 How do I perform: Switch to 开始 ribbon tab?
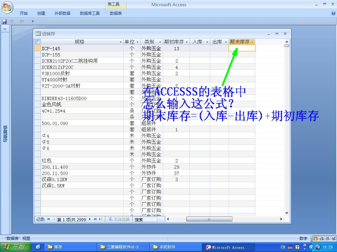point(24,13)
